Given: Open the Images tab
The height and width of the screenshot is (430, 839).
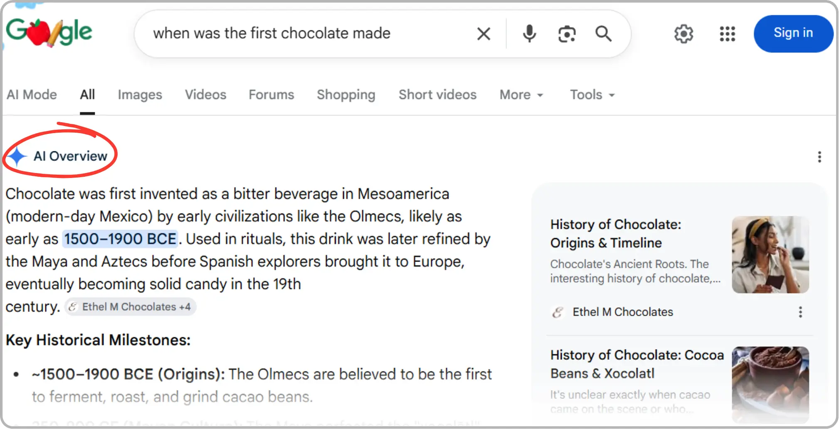Looking at the screenshot, I should (x=140, y=95).
